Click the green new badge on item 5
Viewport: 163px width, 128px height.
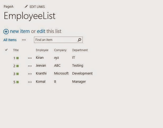tap(18, 82)
